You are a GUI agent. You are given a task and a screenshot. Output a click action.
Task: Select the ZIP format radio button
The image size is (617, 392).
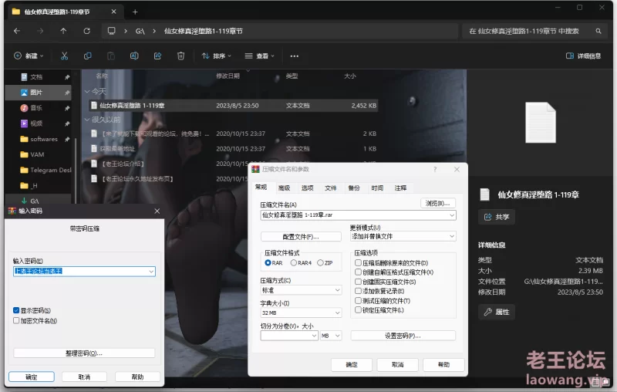[x=320, y=263]
